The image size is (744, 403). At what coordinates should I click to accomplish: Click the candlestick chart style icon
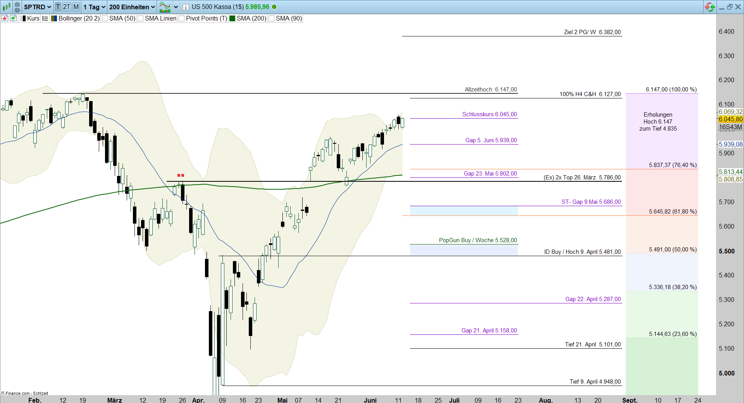point(7,7)
